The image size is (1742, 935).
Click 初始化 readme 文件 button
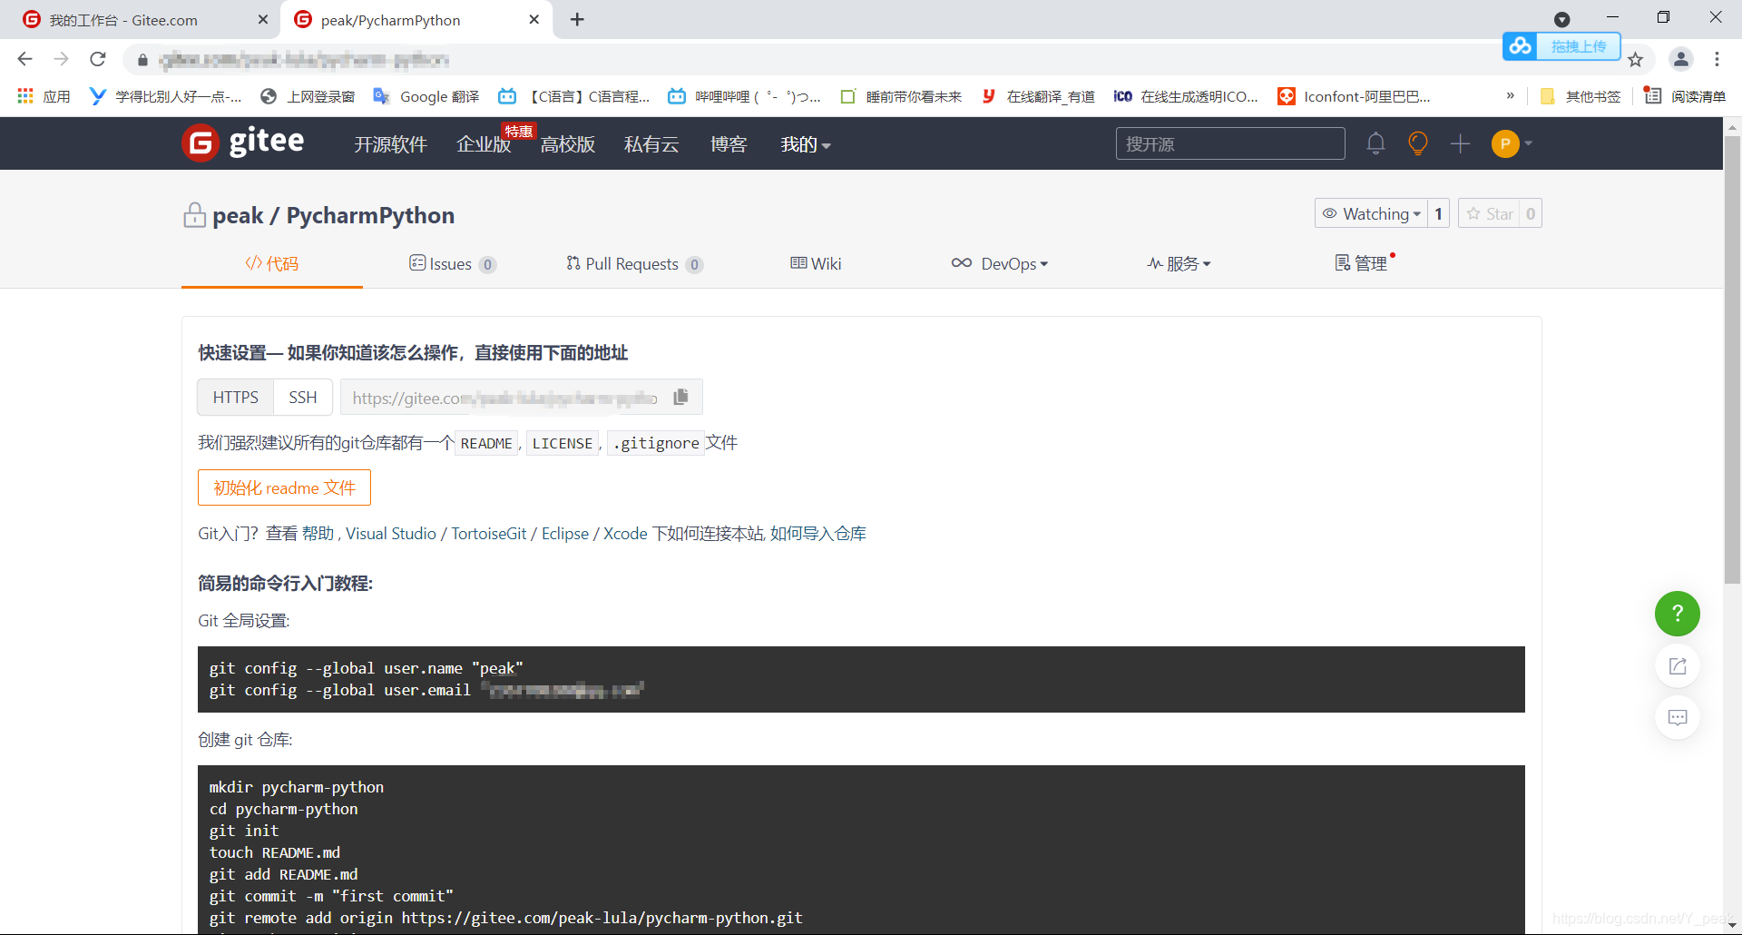point(284,487)
